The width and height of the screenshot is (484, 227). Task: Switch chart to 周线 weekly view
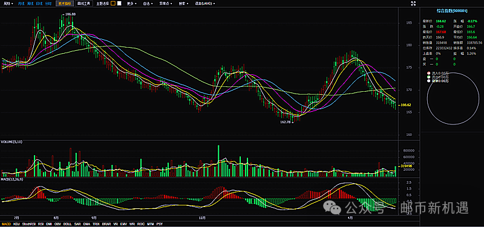tap(30, 4)
